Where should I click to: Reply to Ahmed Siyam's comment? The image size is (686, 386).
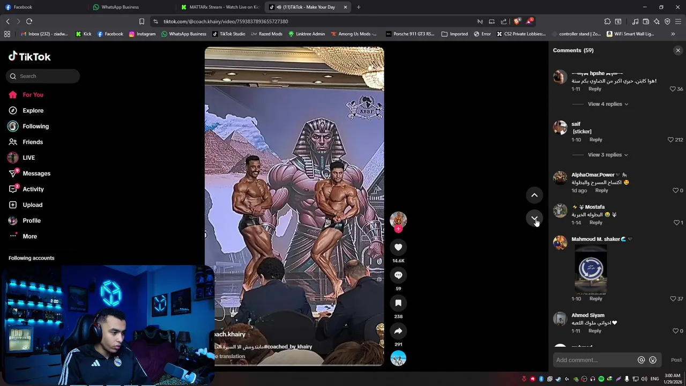tap(594, 331)
